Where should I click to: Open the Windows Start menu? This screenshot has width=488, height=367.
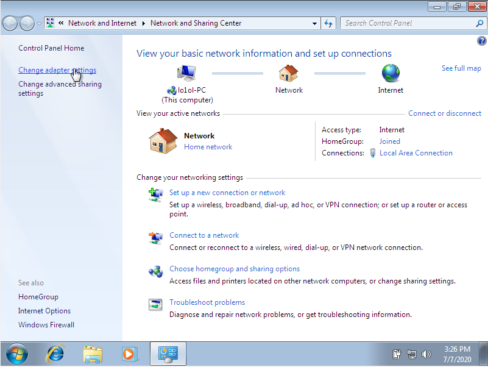tap(17, 354)
